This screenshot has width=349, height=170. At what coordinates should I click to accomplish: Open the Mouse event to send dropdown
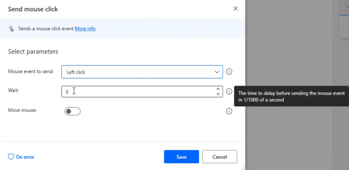click(142, 72)
